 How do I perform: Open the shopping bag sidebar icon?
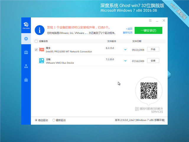pos(26,80)
